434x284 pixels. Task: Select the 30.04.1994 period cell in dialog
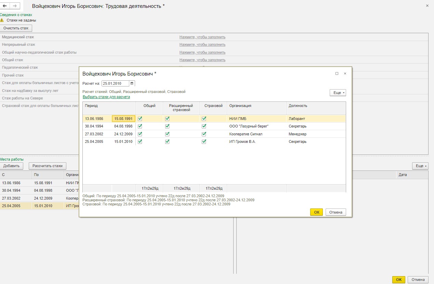click(x=97, y=126)
